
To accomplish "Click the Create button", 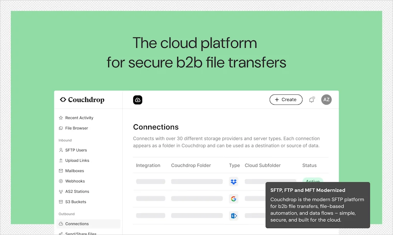I will click(286, 100).
